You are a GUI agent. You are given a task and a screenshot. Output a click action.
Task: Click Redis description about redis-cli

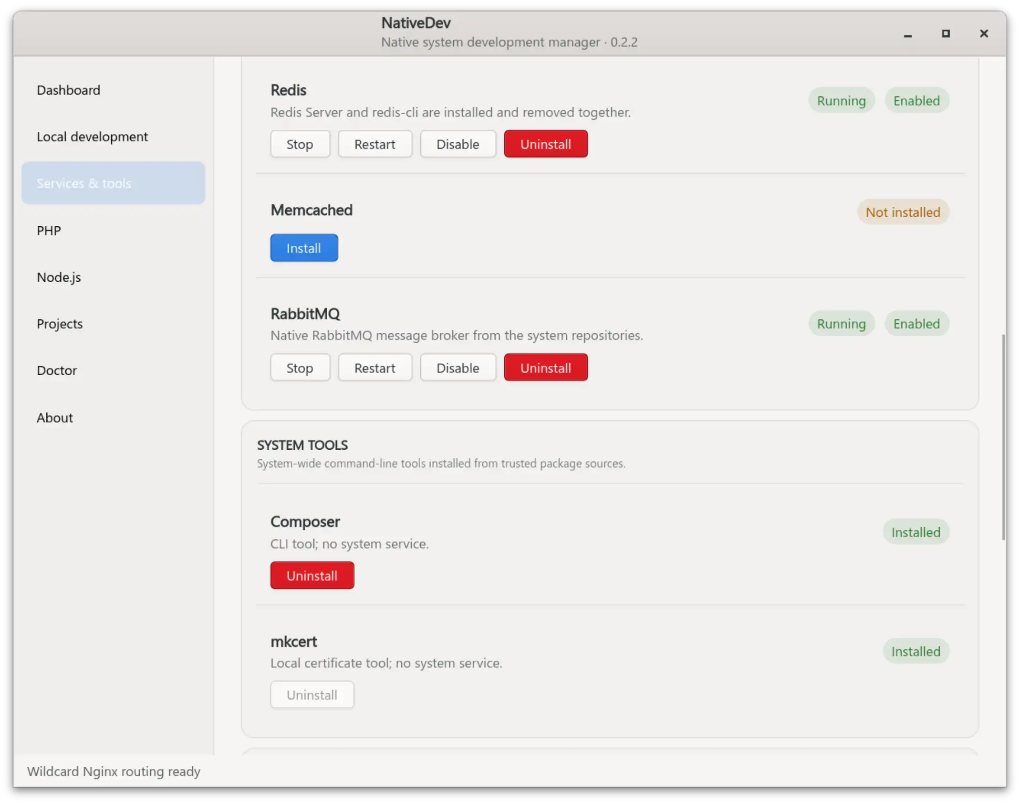[x=450, y=113]
